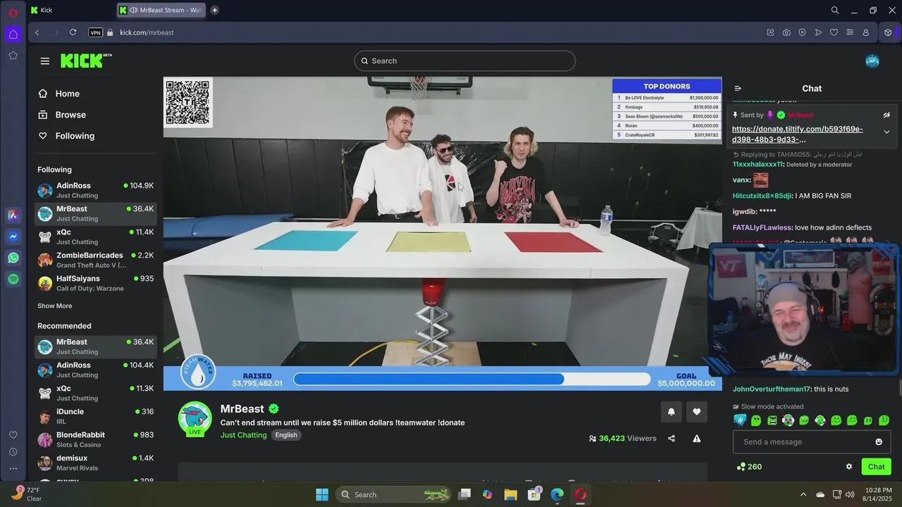This screenshot has width=902, height=507.
Task: Open the emoji picker in message box
Action: pos(879,442)
